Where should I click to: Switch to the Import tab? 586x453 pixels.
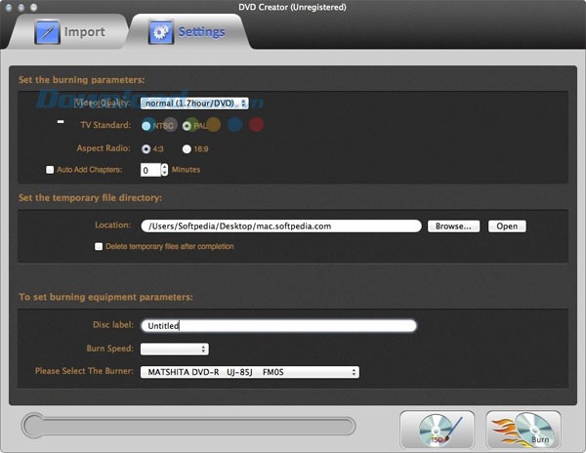coord(69,32)
